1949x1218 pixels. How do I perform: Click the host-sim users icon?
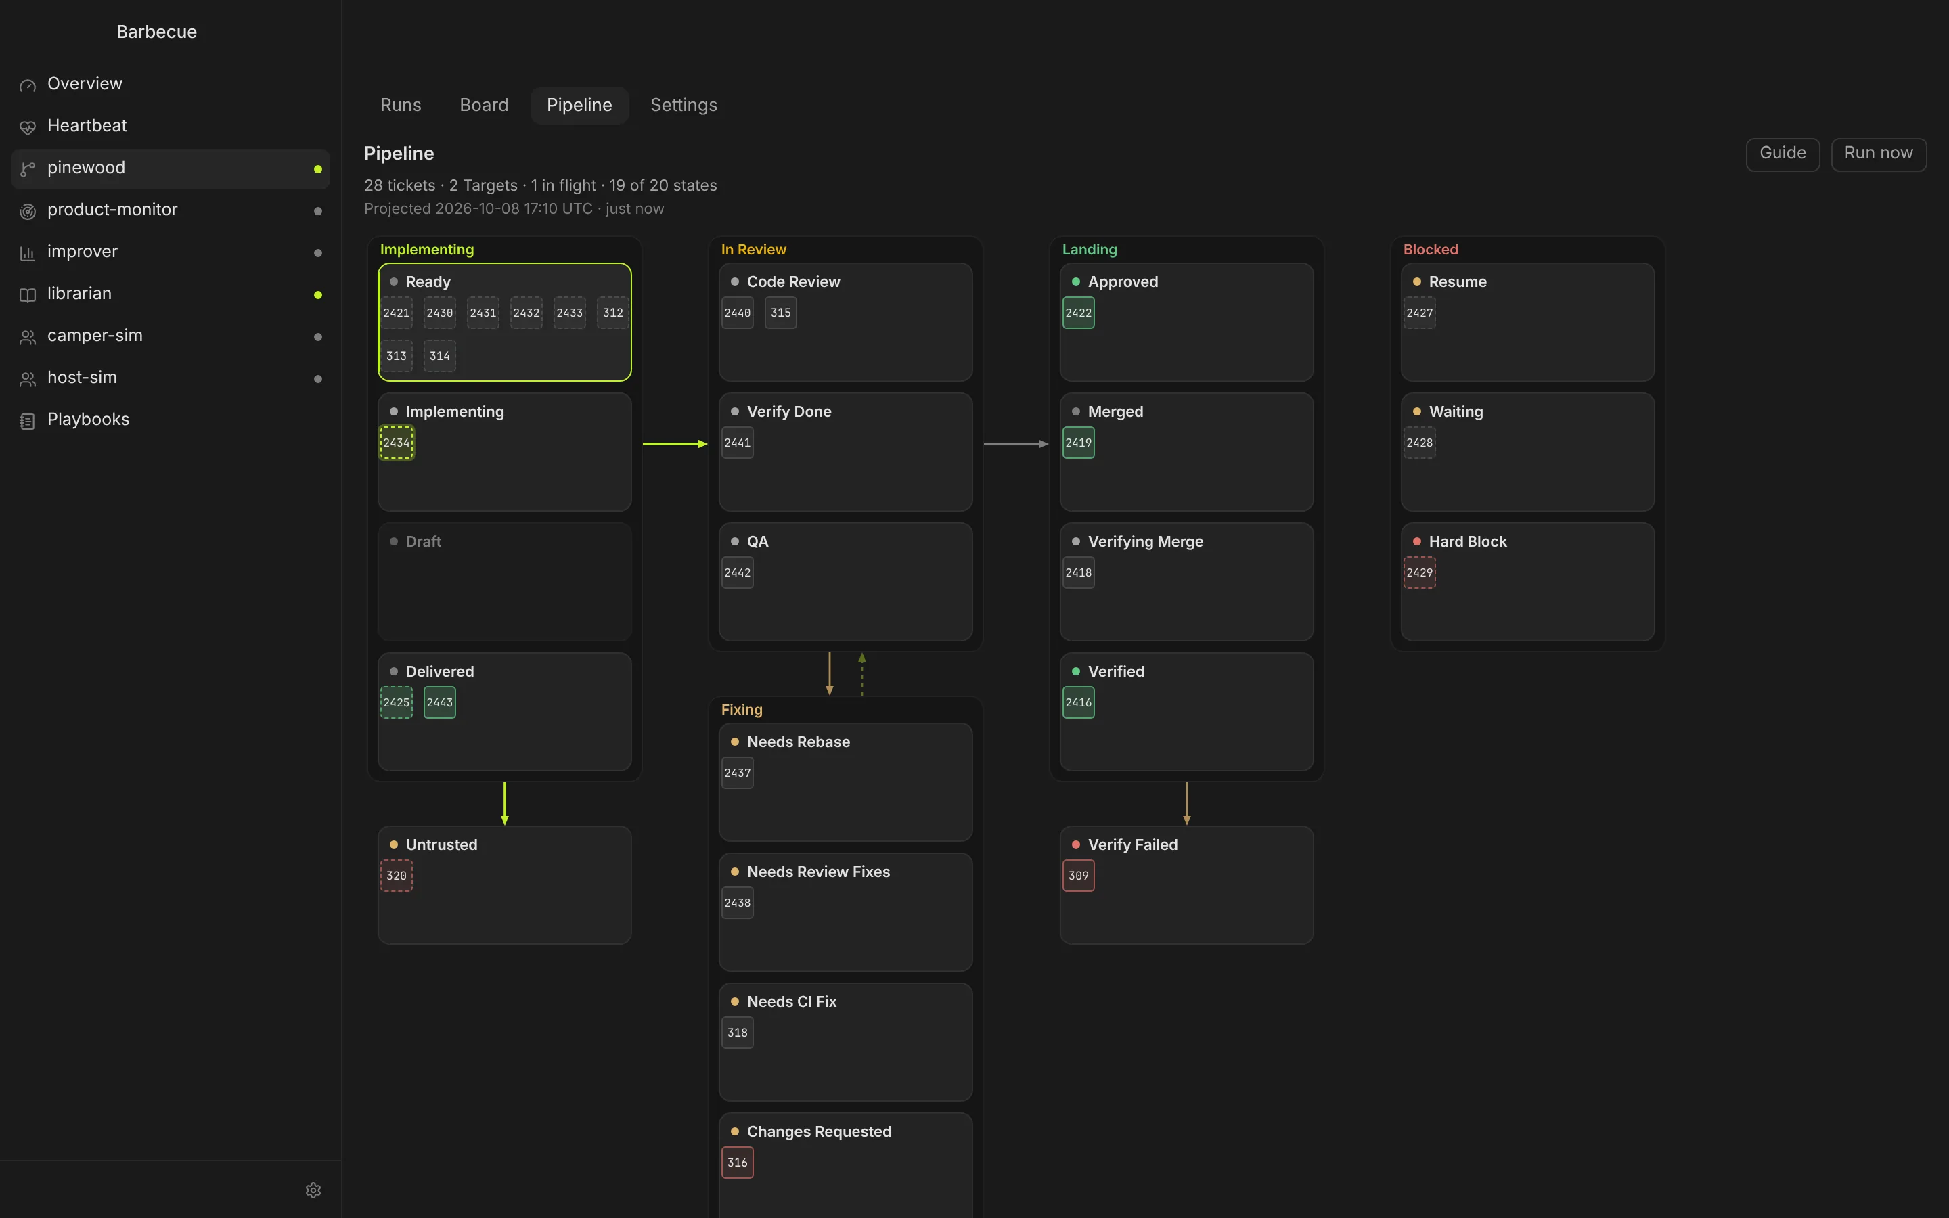[27, 379]
